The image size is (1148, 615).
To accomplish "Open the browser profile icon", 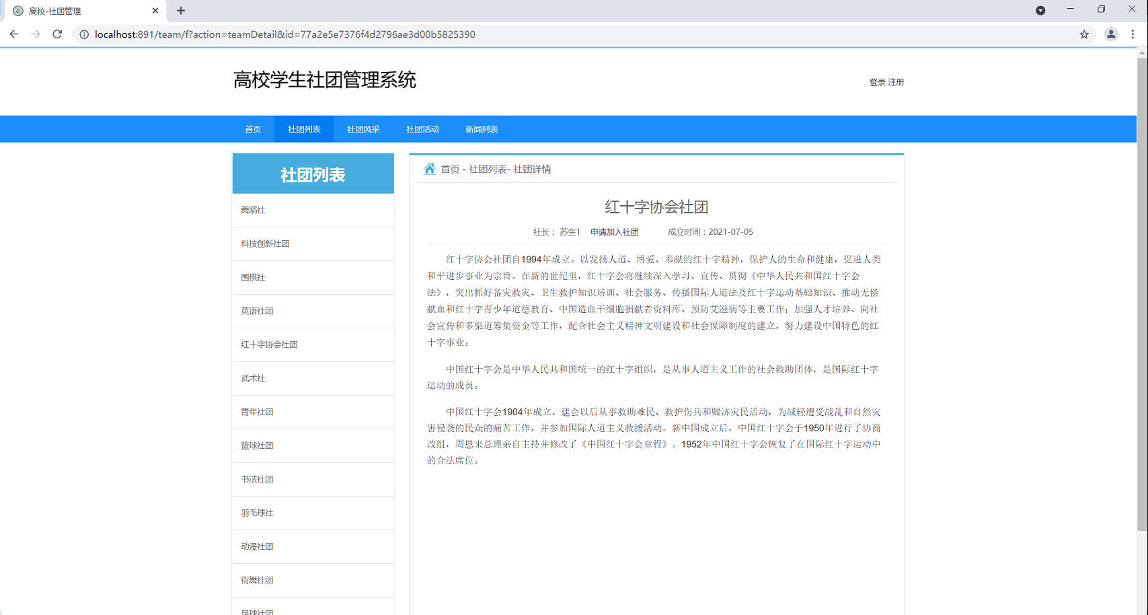I will [1111, 34].
